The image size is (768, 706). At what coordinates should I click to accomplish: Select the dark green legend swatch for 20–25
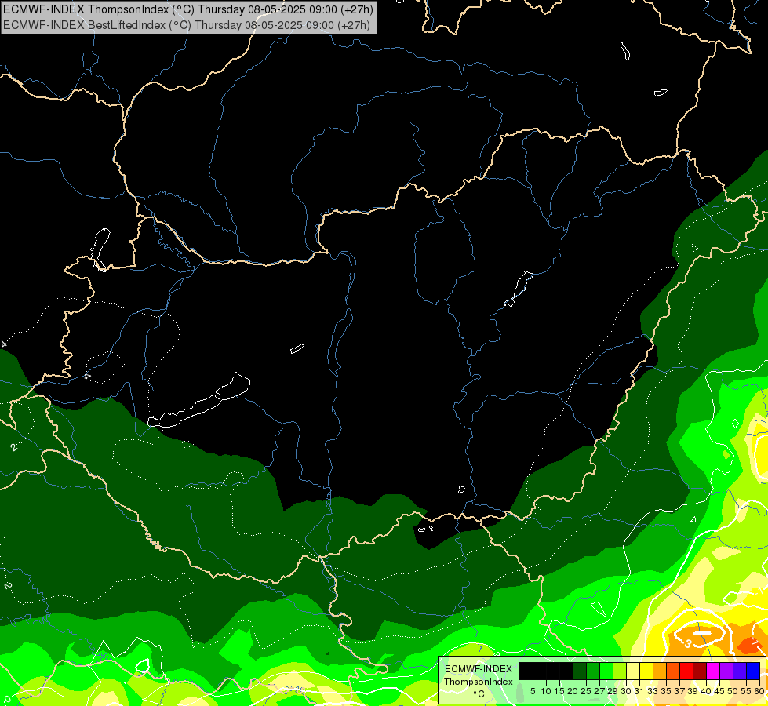pos(580,671)
